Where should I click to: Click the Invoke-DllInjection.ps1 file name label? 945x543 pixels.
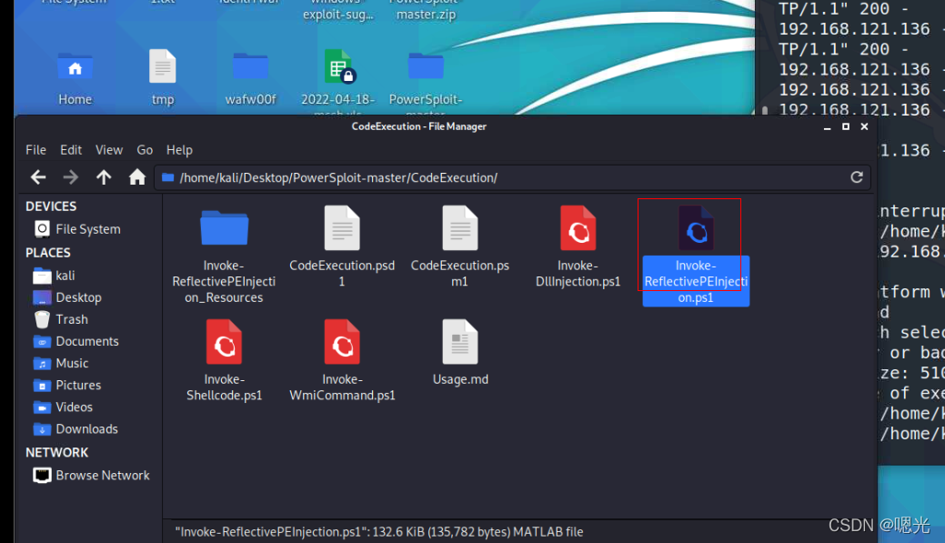point(578,273)
